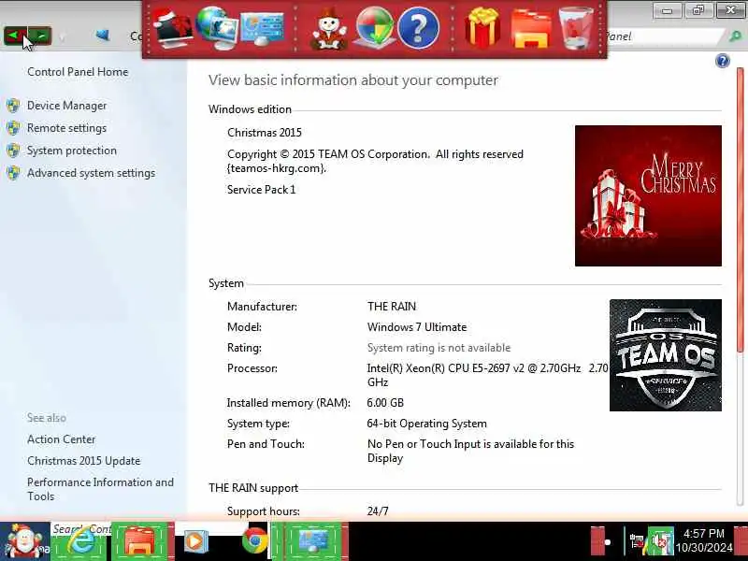Open the blue question mark Help dock icon

pos(418,28)
